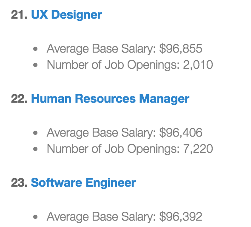The image size is (251, 227).
Task: Click the $96,406 salary figure
Action: point(181,133)
